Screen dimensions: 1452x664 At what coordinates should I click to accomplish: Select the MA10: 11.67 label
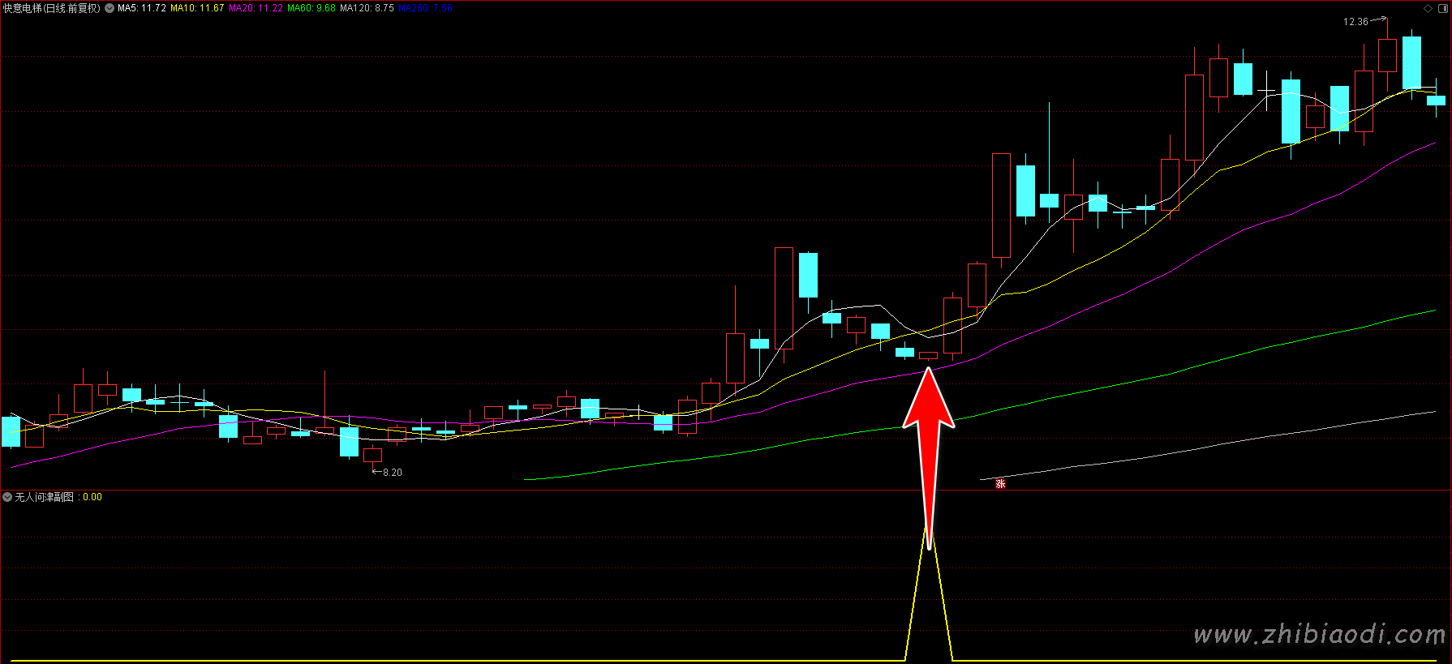[197, 8]
